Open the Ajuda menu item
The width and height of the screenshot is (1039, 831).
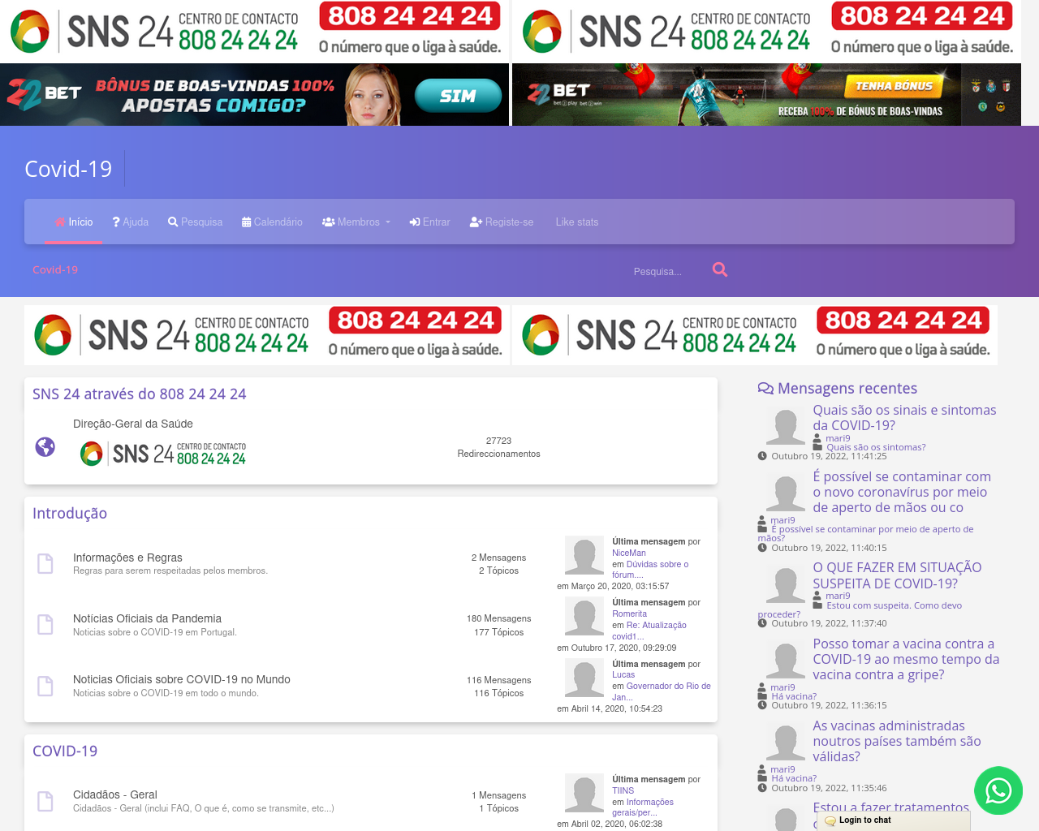click(130, 222)
